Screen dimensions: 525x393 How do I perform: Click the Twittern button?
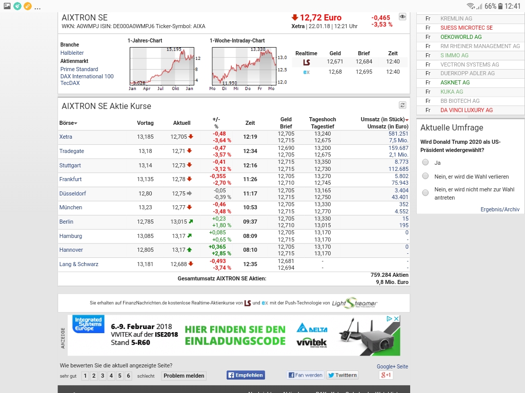[x=342, y=375]
